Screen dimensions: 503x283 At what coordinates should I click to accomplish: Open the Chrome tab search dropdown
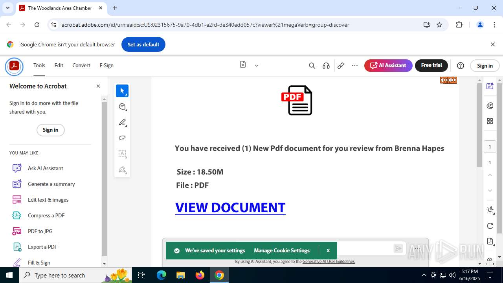8,8
